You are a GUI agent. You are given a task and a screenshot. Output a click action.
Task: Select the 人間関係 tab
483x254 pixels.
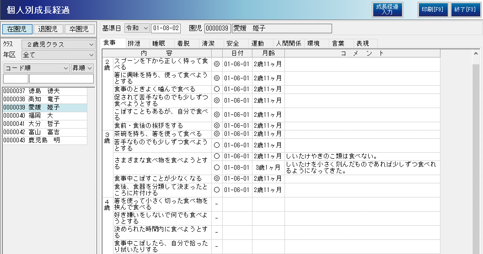289,43
